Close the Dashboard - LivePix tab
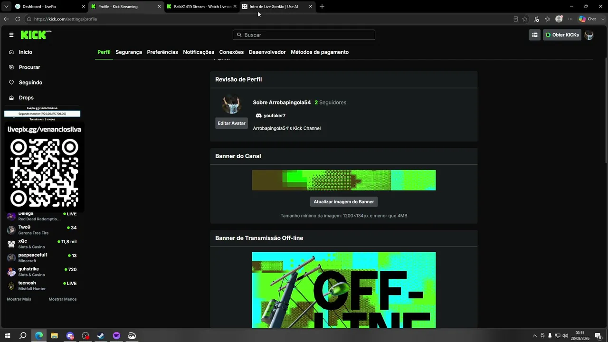This screenshot has width=608, height=342. coord(84,7)
